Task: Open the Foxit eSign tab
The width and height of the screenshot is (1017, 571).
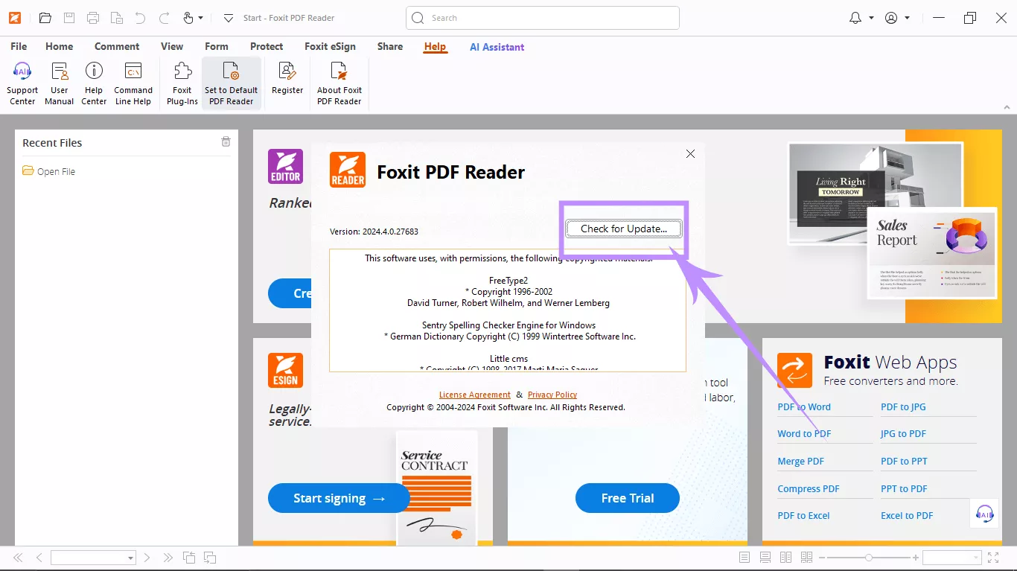Action: click(330, 46)
